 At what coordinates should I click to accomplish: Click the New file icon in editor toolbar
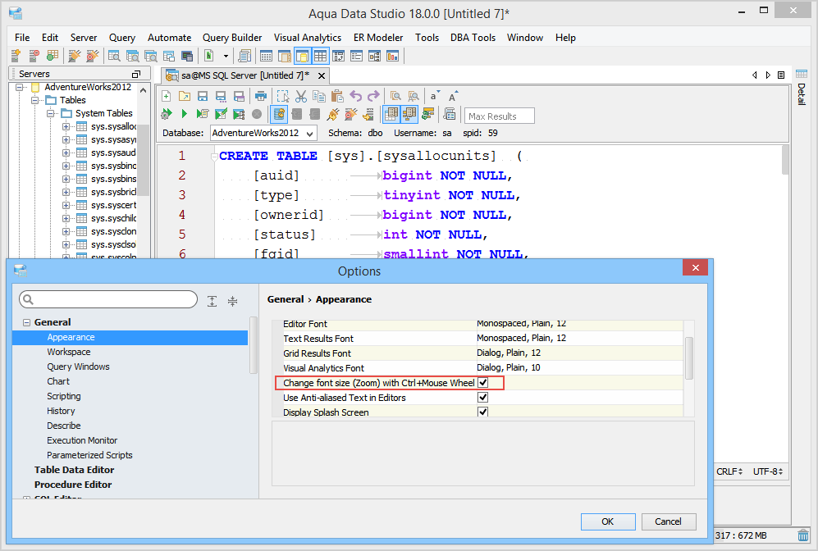[167, 96]
